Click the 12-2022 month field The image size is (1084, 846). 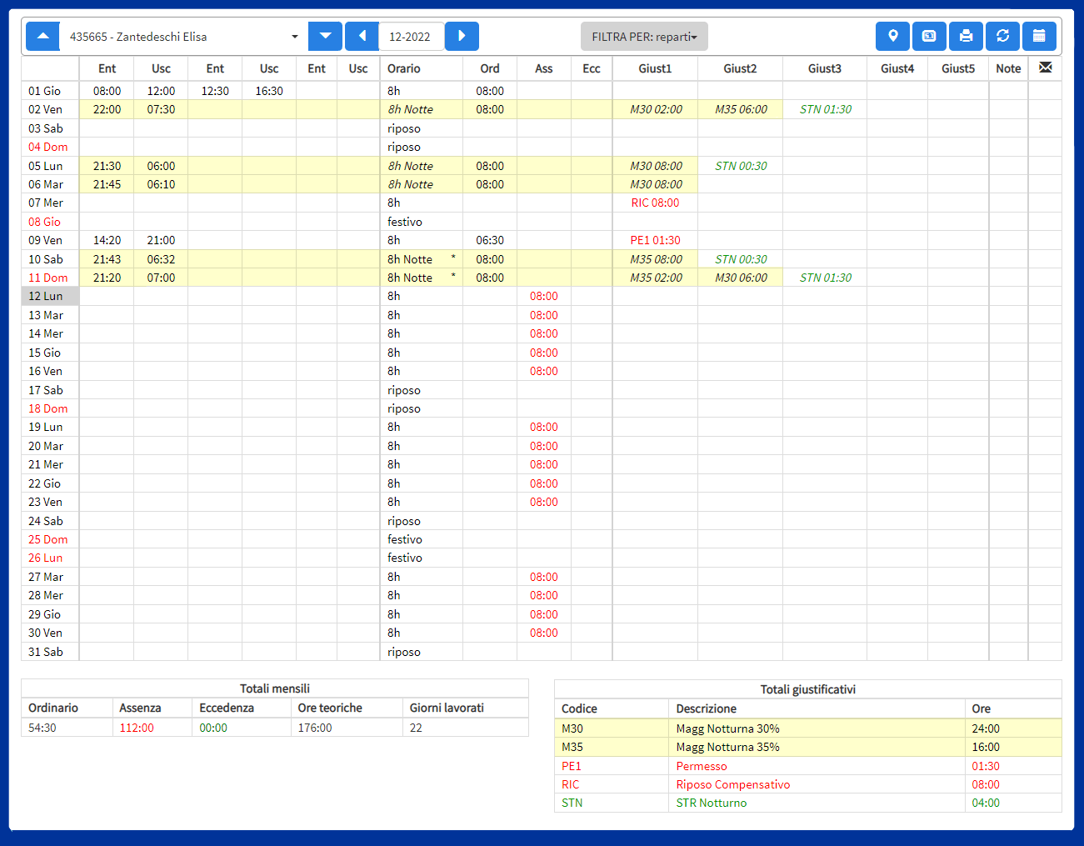click(410, 37)
